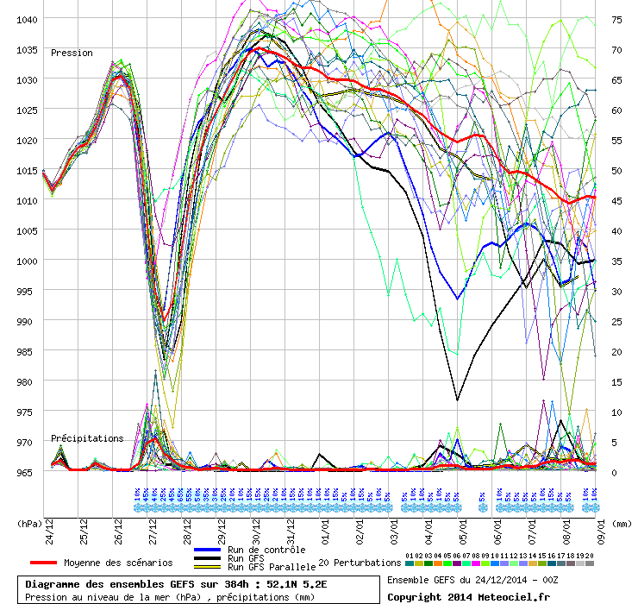The height and width of the screenshot is (604, 638).
Task: Click the 55% snow probability label
Action: tap(189, 494)
